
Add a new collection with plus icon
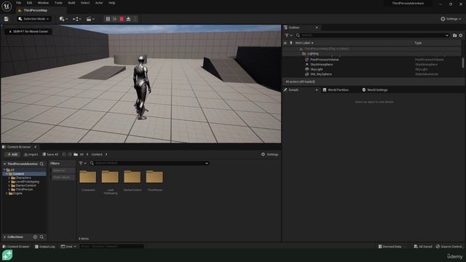35,237
